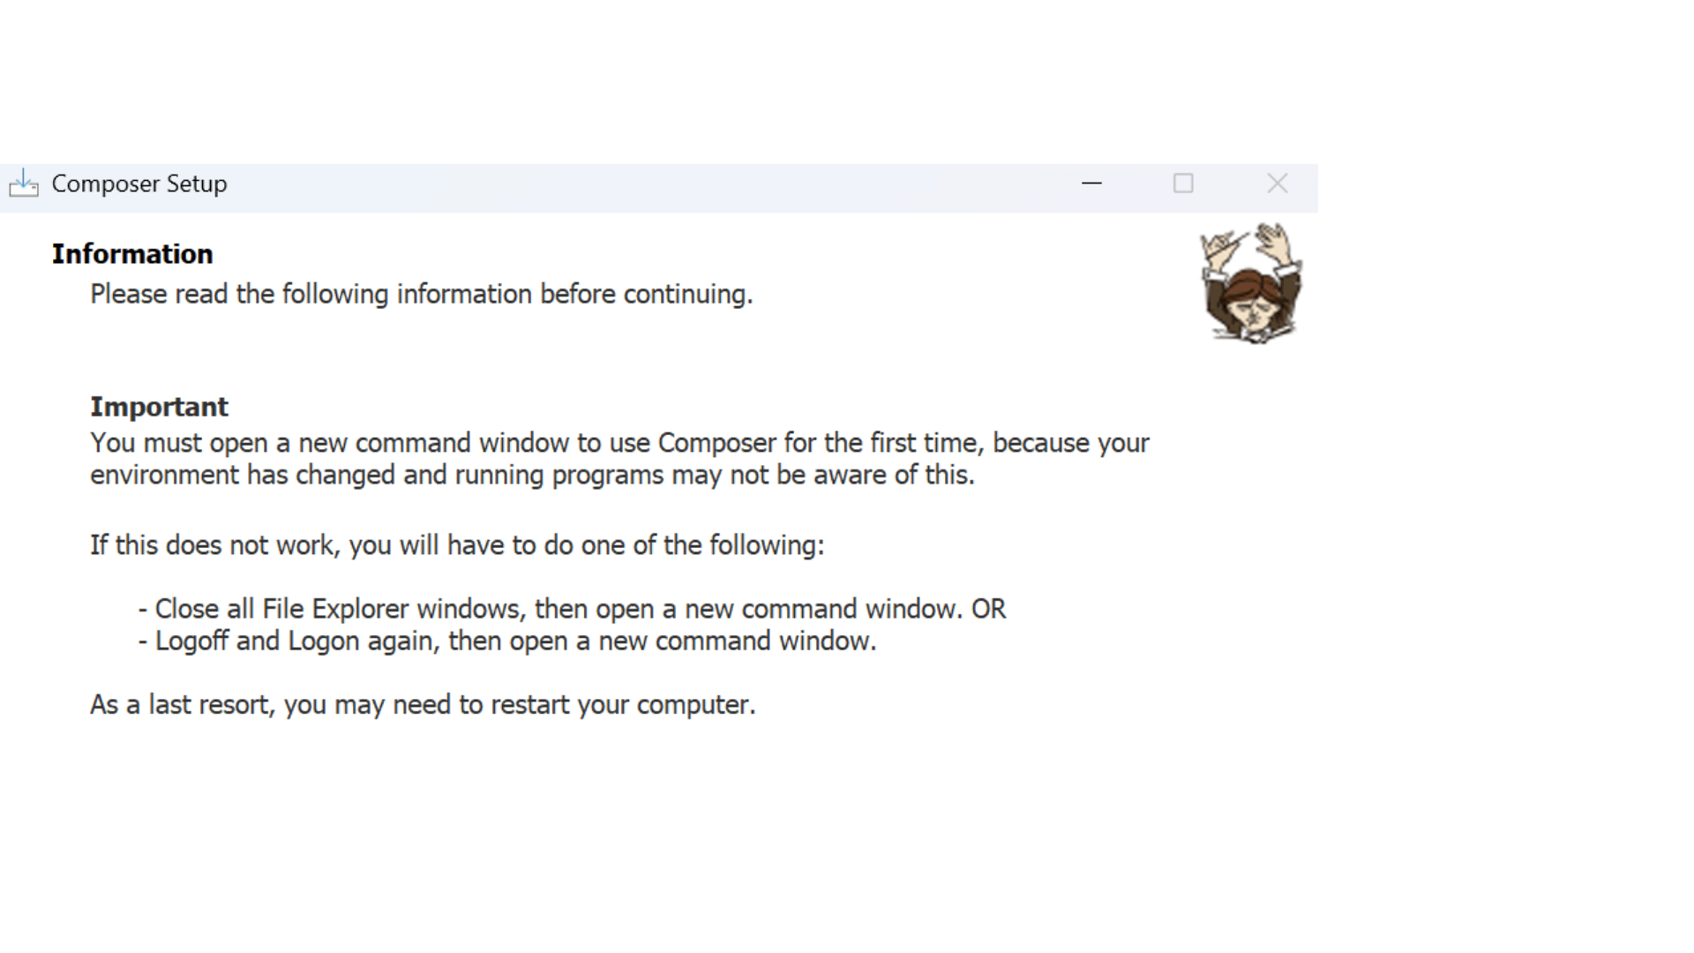Viewport: 1694px width, 953px height.
Task: Click the 'Composer Setup' window title text
Action: tap(139, 184)
